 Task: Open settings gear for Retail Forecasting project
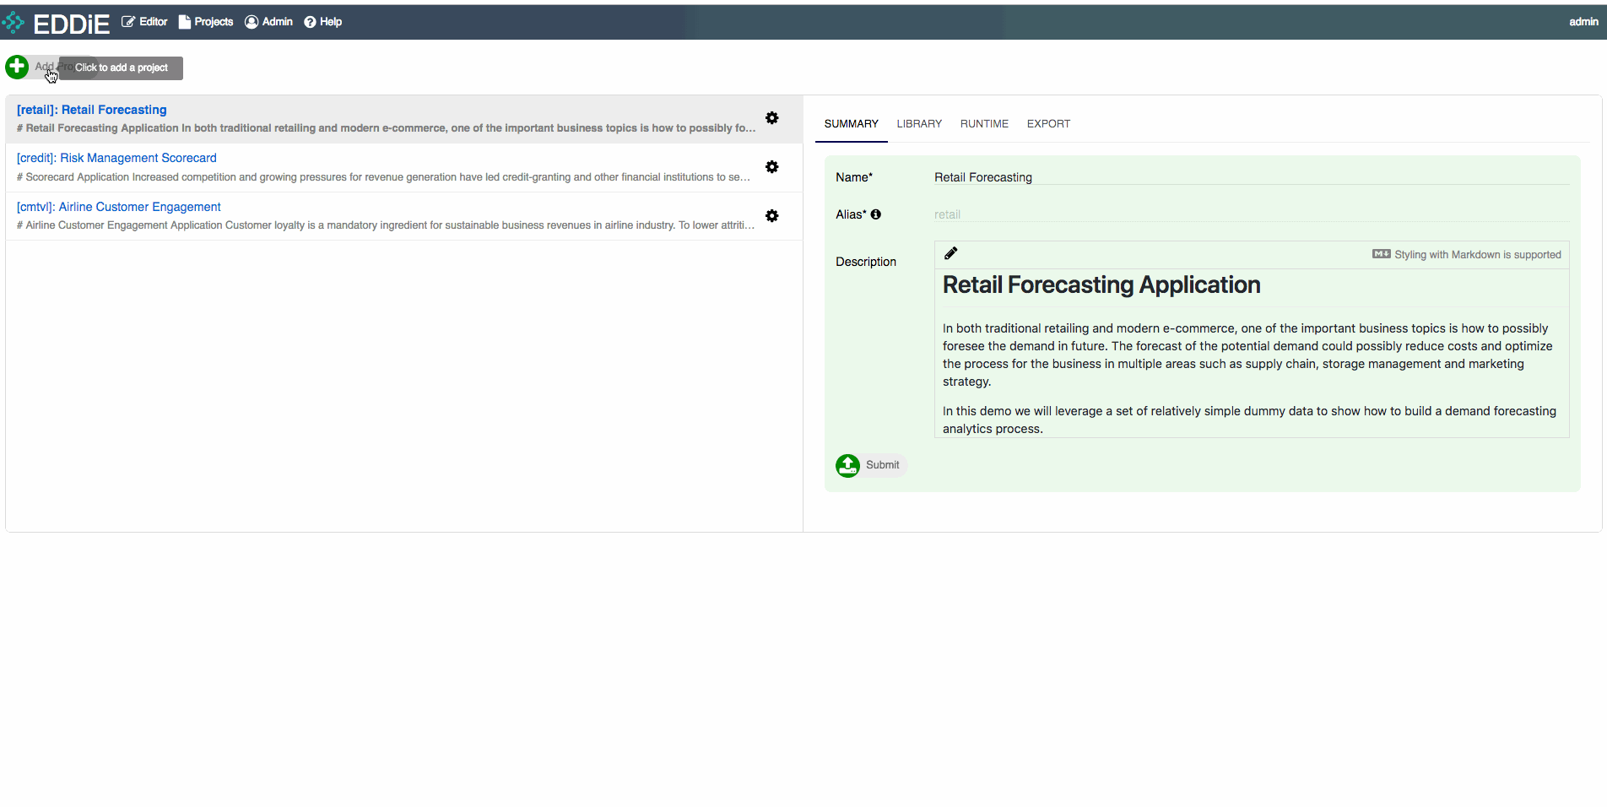tap(771, 118)
